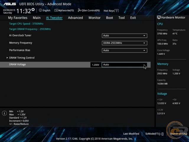Click Memory Frequency value 2933 MHz
The height and width of the screenshot is (142, 189).
tap(162, 74)
